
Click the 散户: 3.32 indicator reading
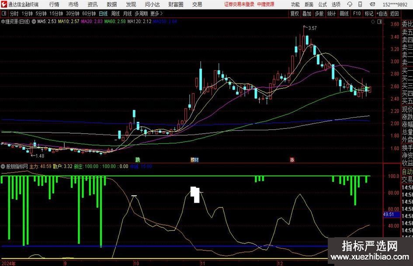pyautogui.click(x=62, y=166)
